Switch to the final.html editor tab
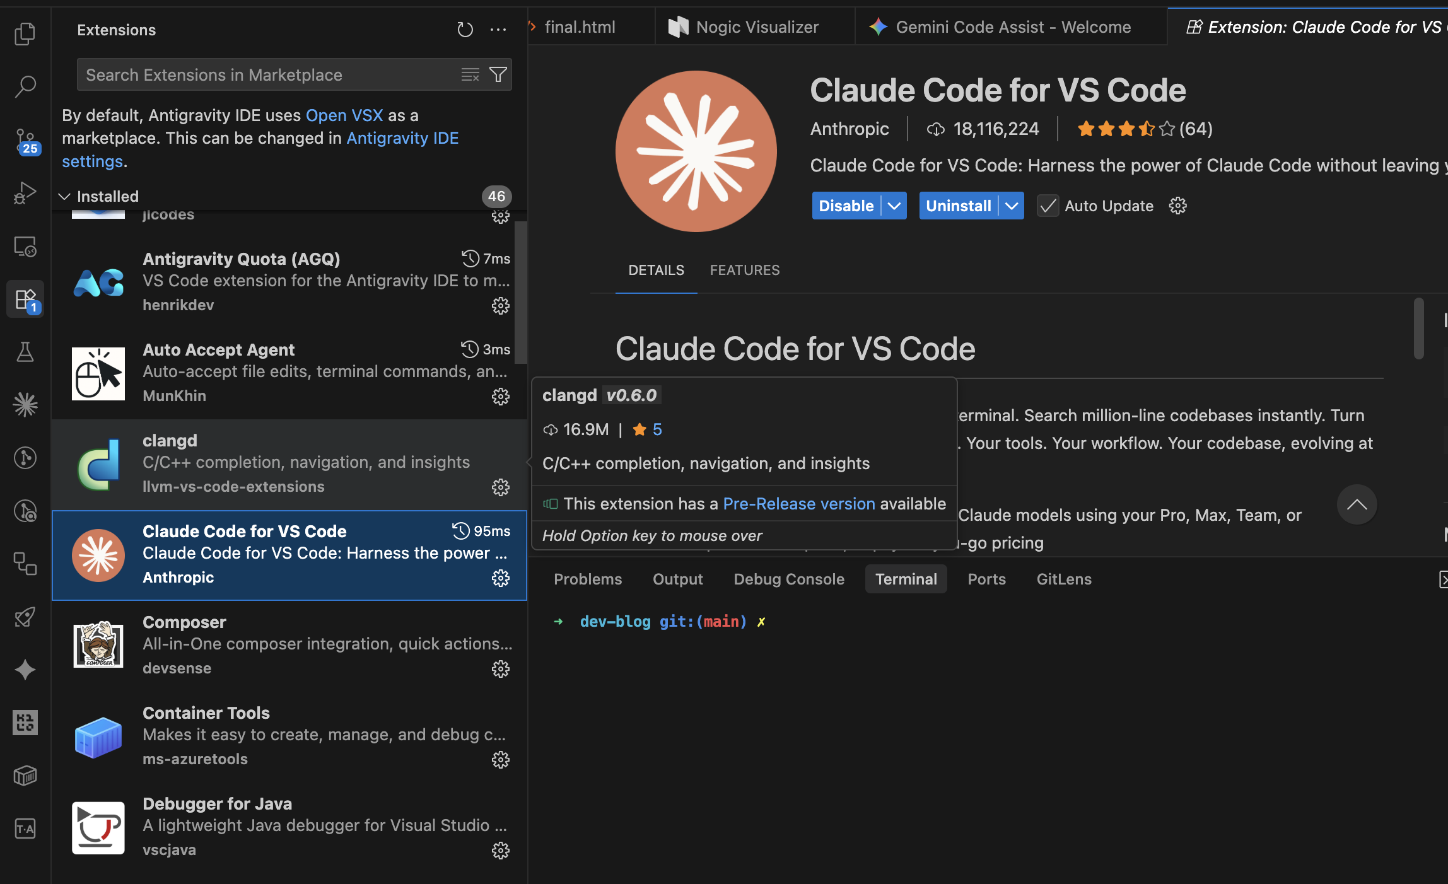1448x884 pixels. pyautogui.click(x=580, y=27)
